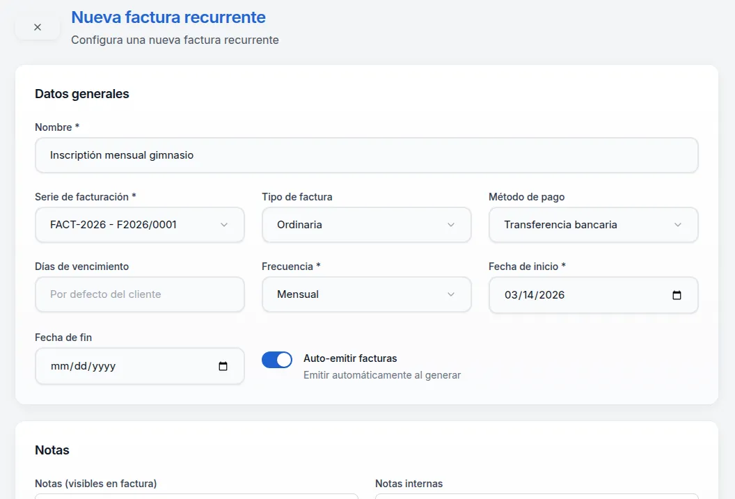Select the year 2026 in Fecha de inicio
735x499 pixels.
pos(552,295)
